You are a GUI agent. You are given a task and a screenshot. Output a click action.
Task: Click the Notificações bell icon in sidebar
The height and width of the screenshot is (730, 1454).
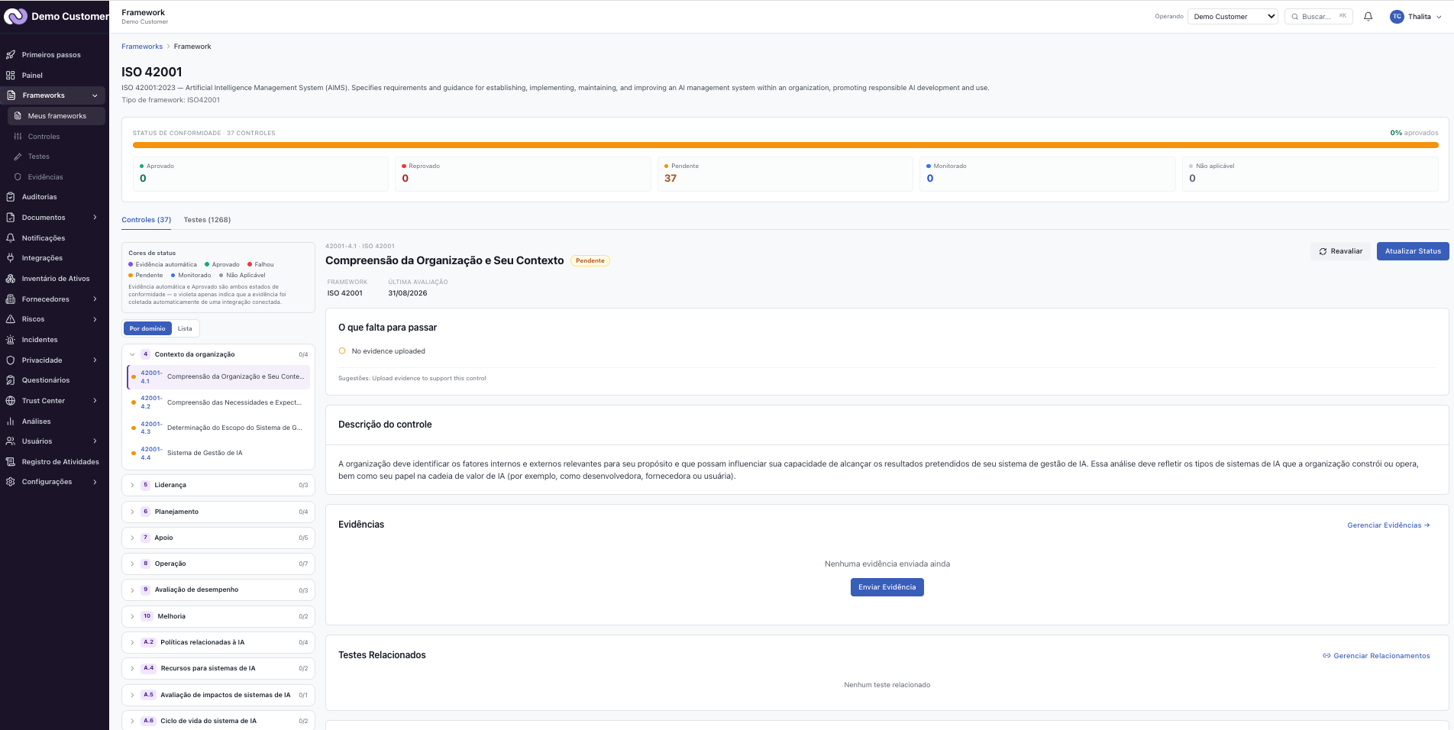pos(11,238)
